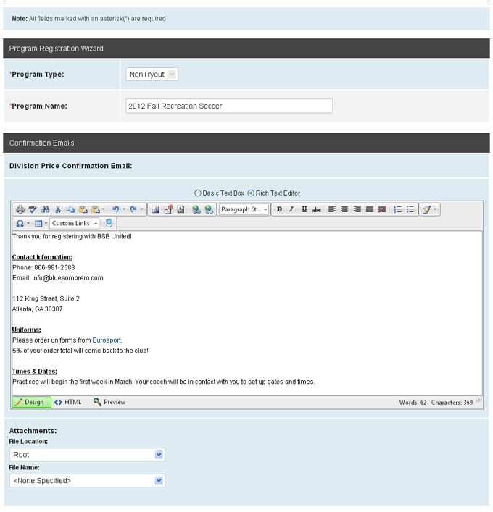The height and width of the screenshot is (512, 493).
Task: Click the Redo arrow icon
Action: pos(133,209)
